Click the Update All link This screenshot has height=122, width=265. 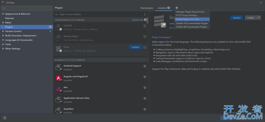tap(137, 20)
